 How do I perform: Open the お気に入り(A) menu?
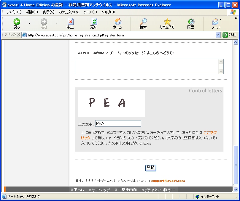(69, 12)
